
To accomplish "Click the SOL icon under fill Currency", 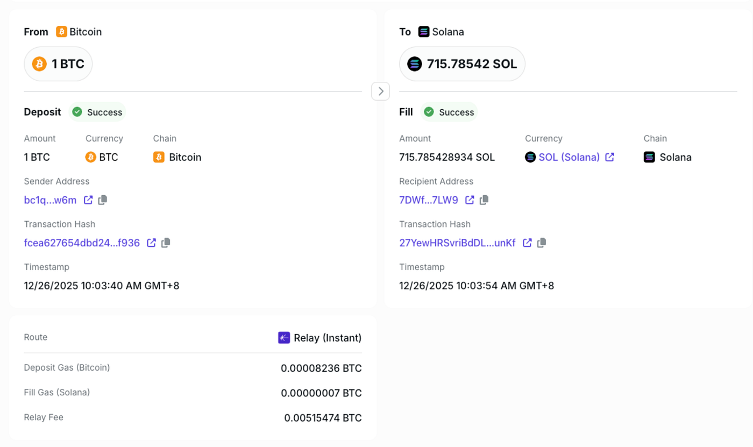I will (x=530, y=157).
